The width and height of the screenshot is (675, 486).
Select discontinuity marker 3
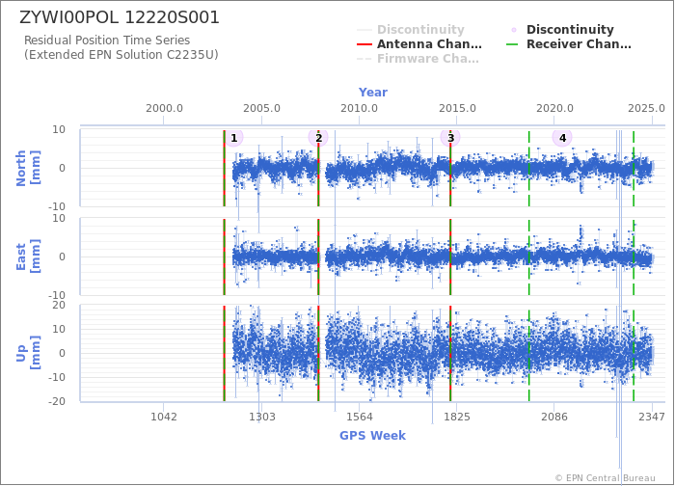click(450, 138)
